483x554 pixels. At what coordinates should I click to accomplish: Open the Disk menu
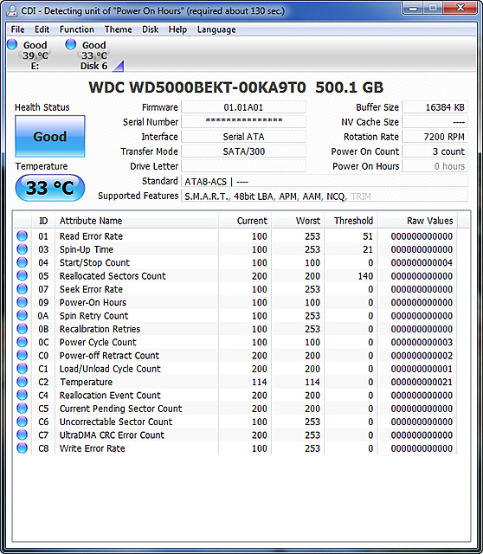point(150,29)
